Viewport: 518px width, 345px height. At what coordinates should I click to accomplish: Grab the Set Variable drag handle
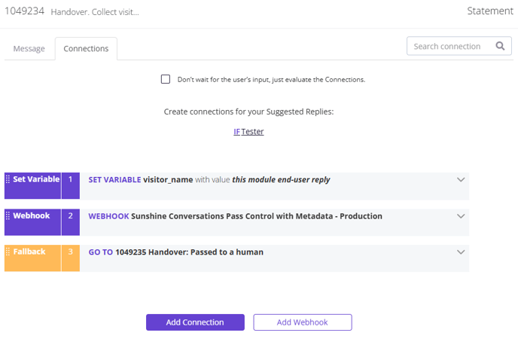coord(8,179)
